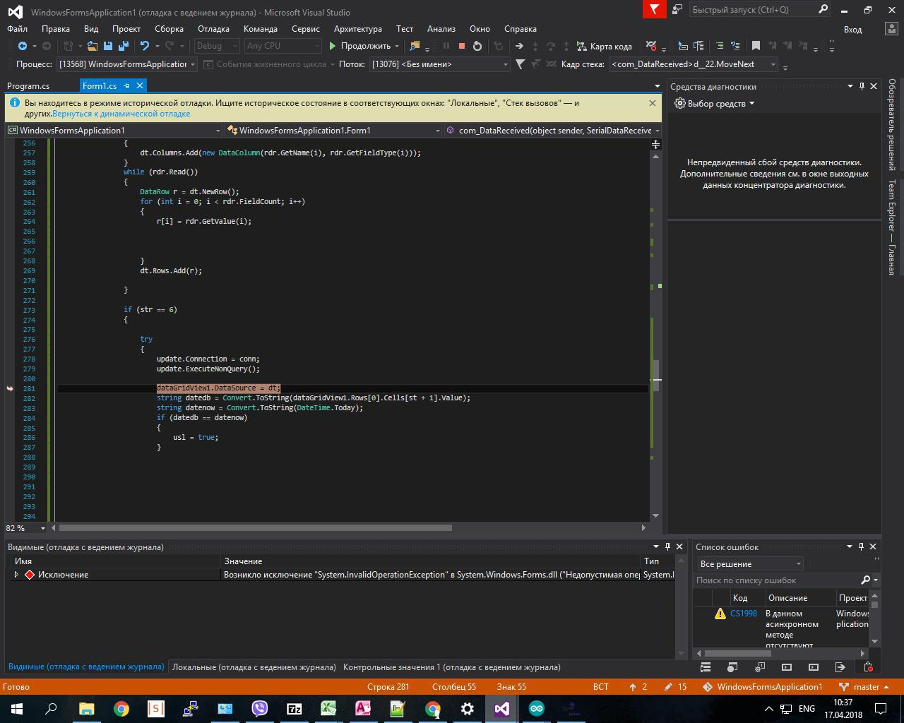The height and width of the screenshot is (723, 904).
Task: Pin the Список ошибок panel
Action: click(861, 546)
